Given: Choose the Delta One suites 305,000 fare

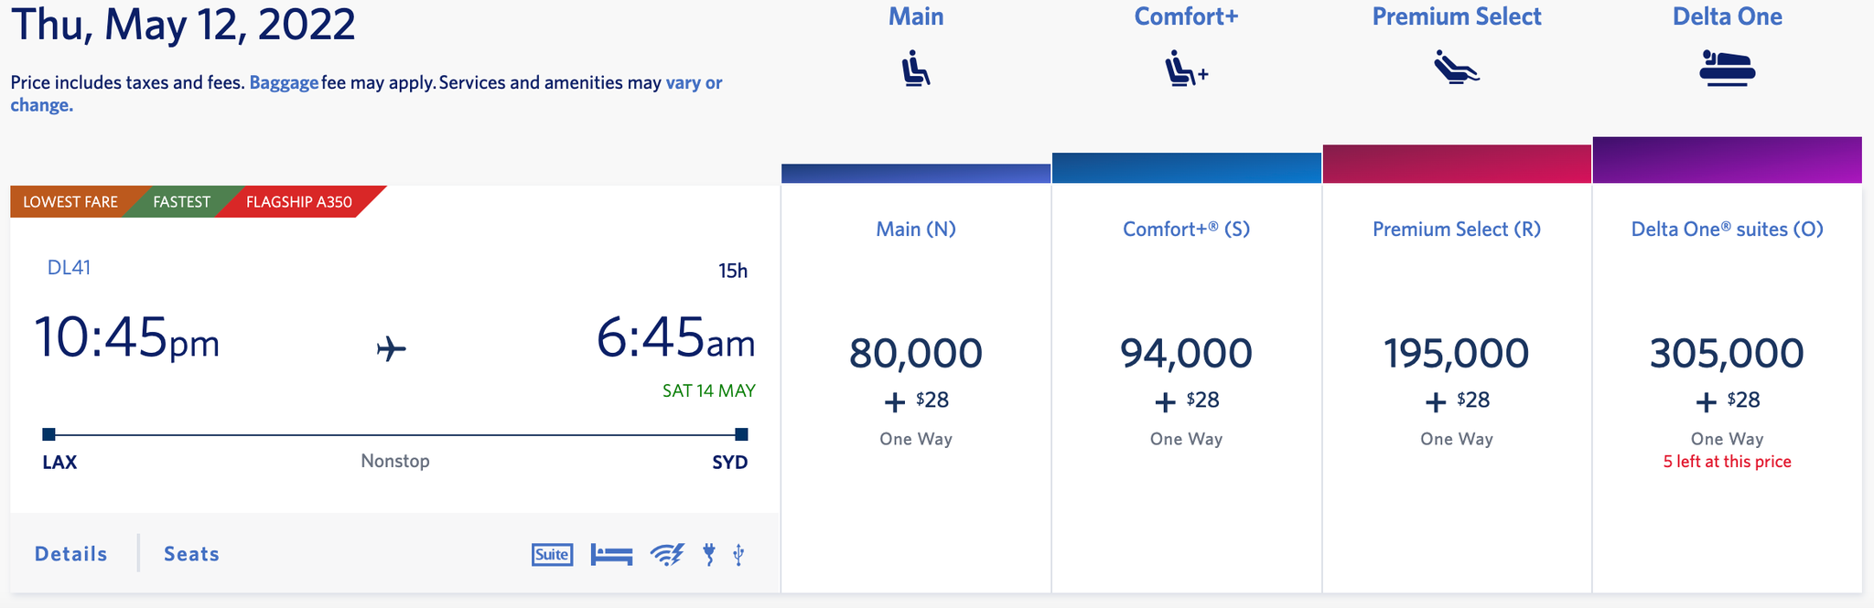Looking at the screenshot, I should (1726, 352).
